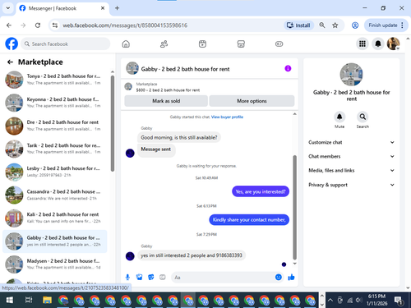Screen dimensions: 411x308
Task: Expand the Customize chat section
Action: 352,142
